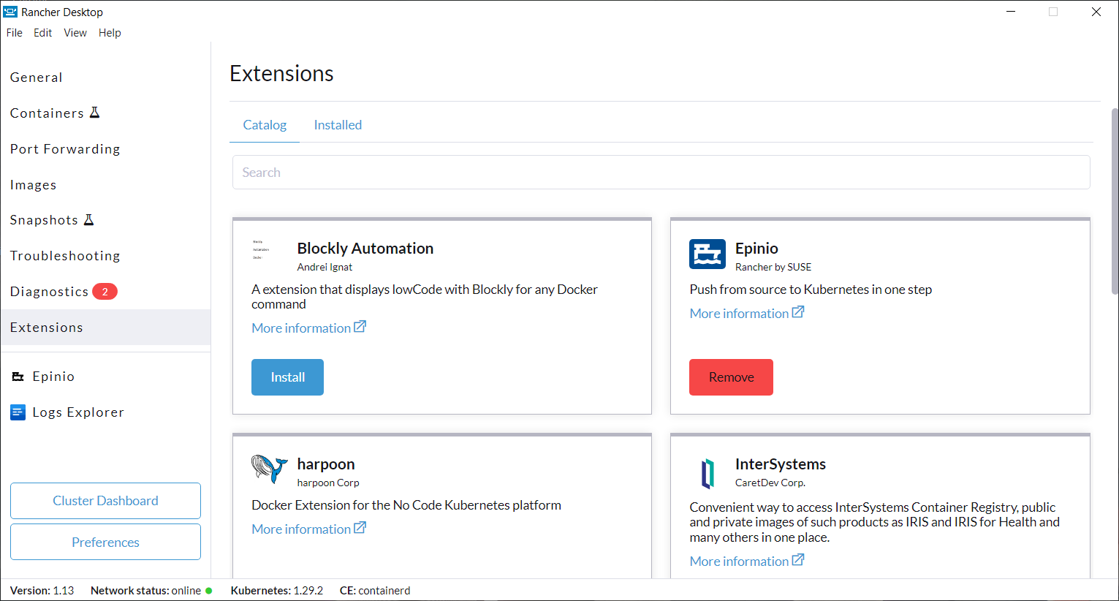
Task: Click external link icon on Epinio More information
Action: [798, 312]
